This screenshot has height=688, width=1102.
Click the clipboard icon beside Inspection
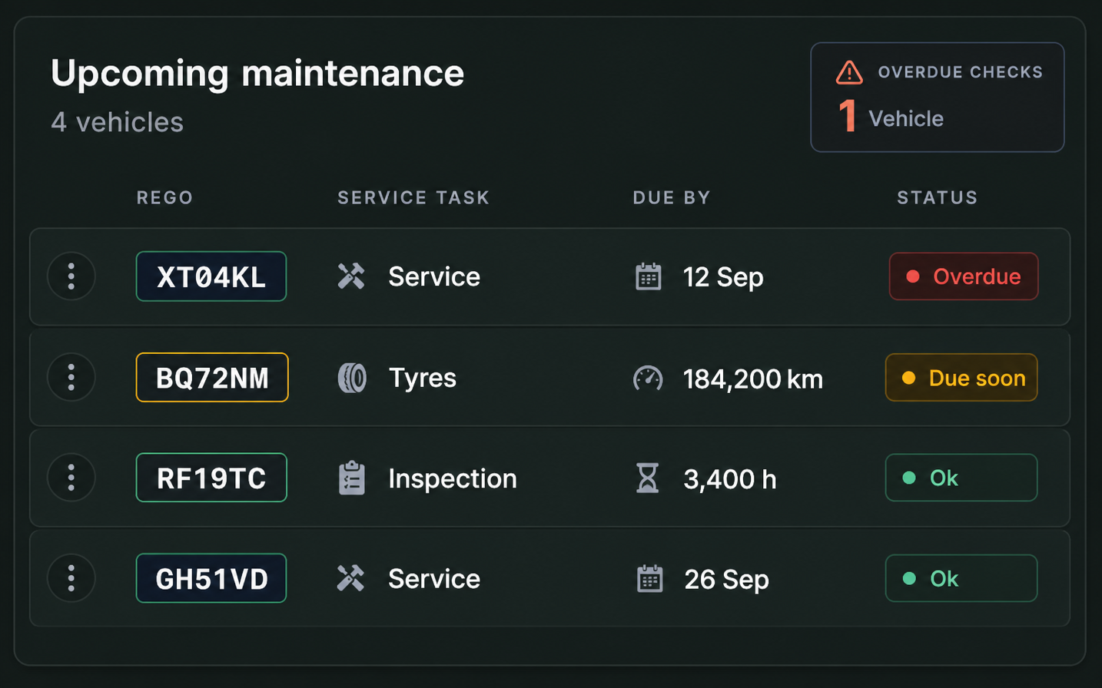352,478
